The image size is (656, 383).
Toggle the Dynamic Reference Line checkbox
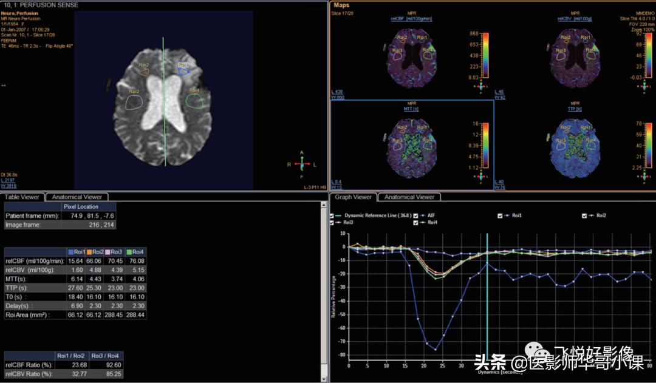point(332,215)
